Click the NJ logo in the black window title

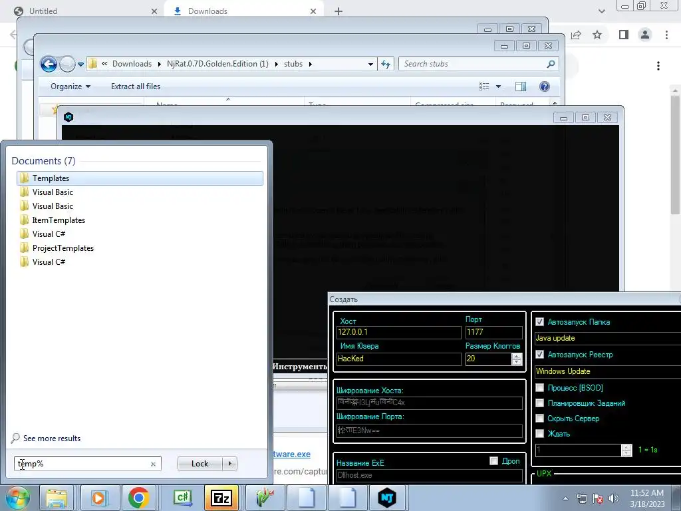click(x=68, y=117)
